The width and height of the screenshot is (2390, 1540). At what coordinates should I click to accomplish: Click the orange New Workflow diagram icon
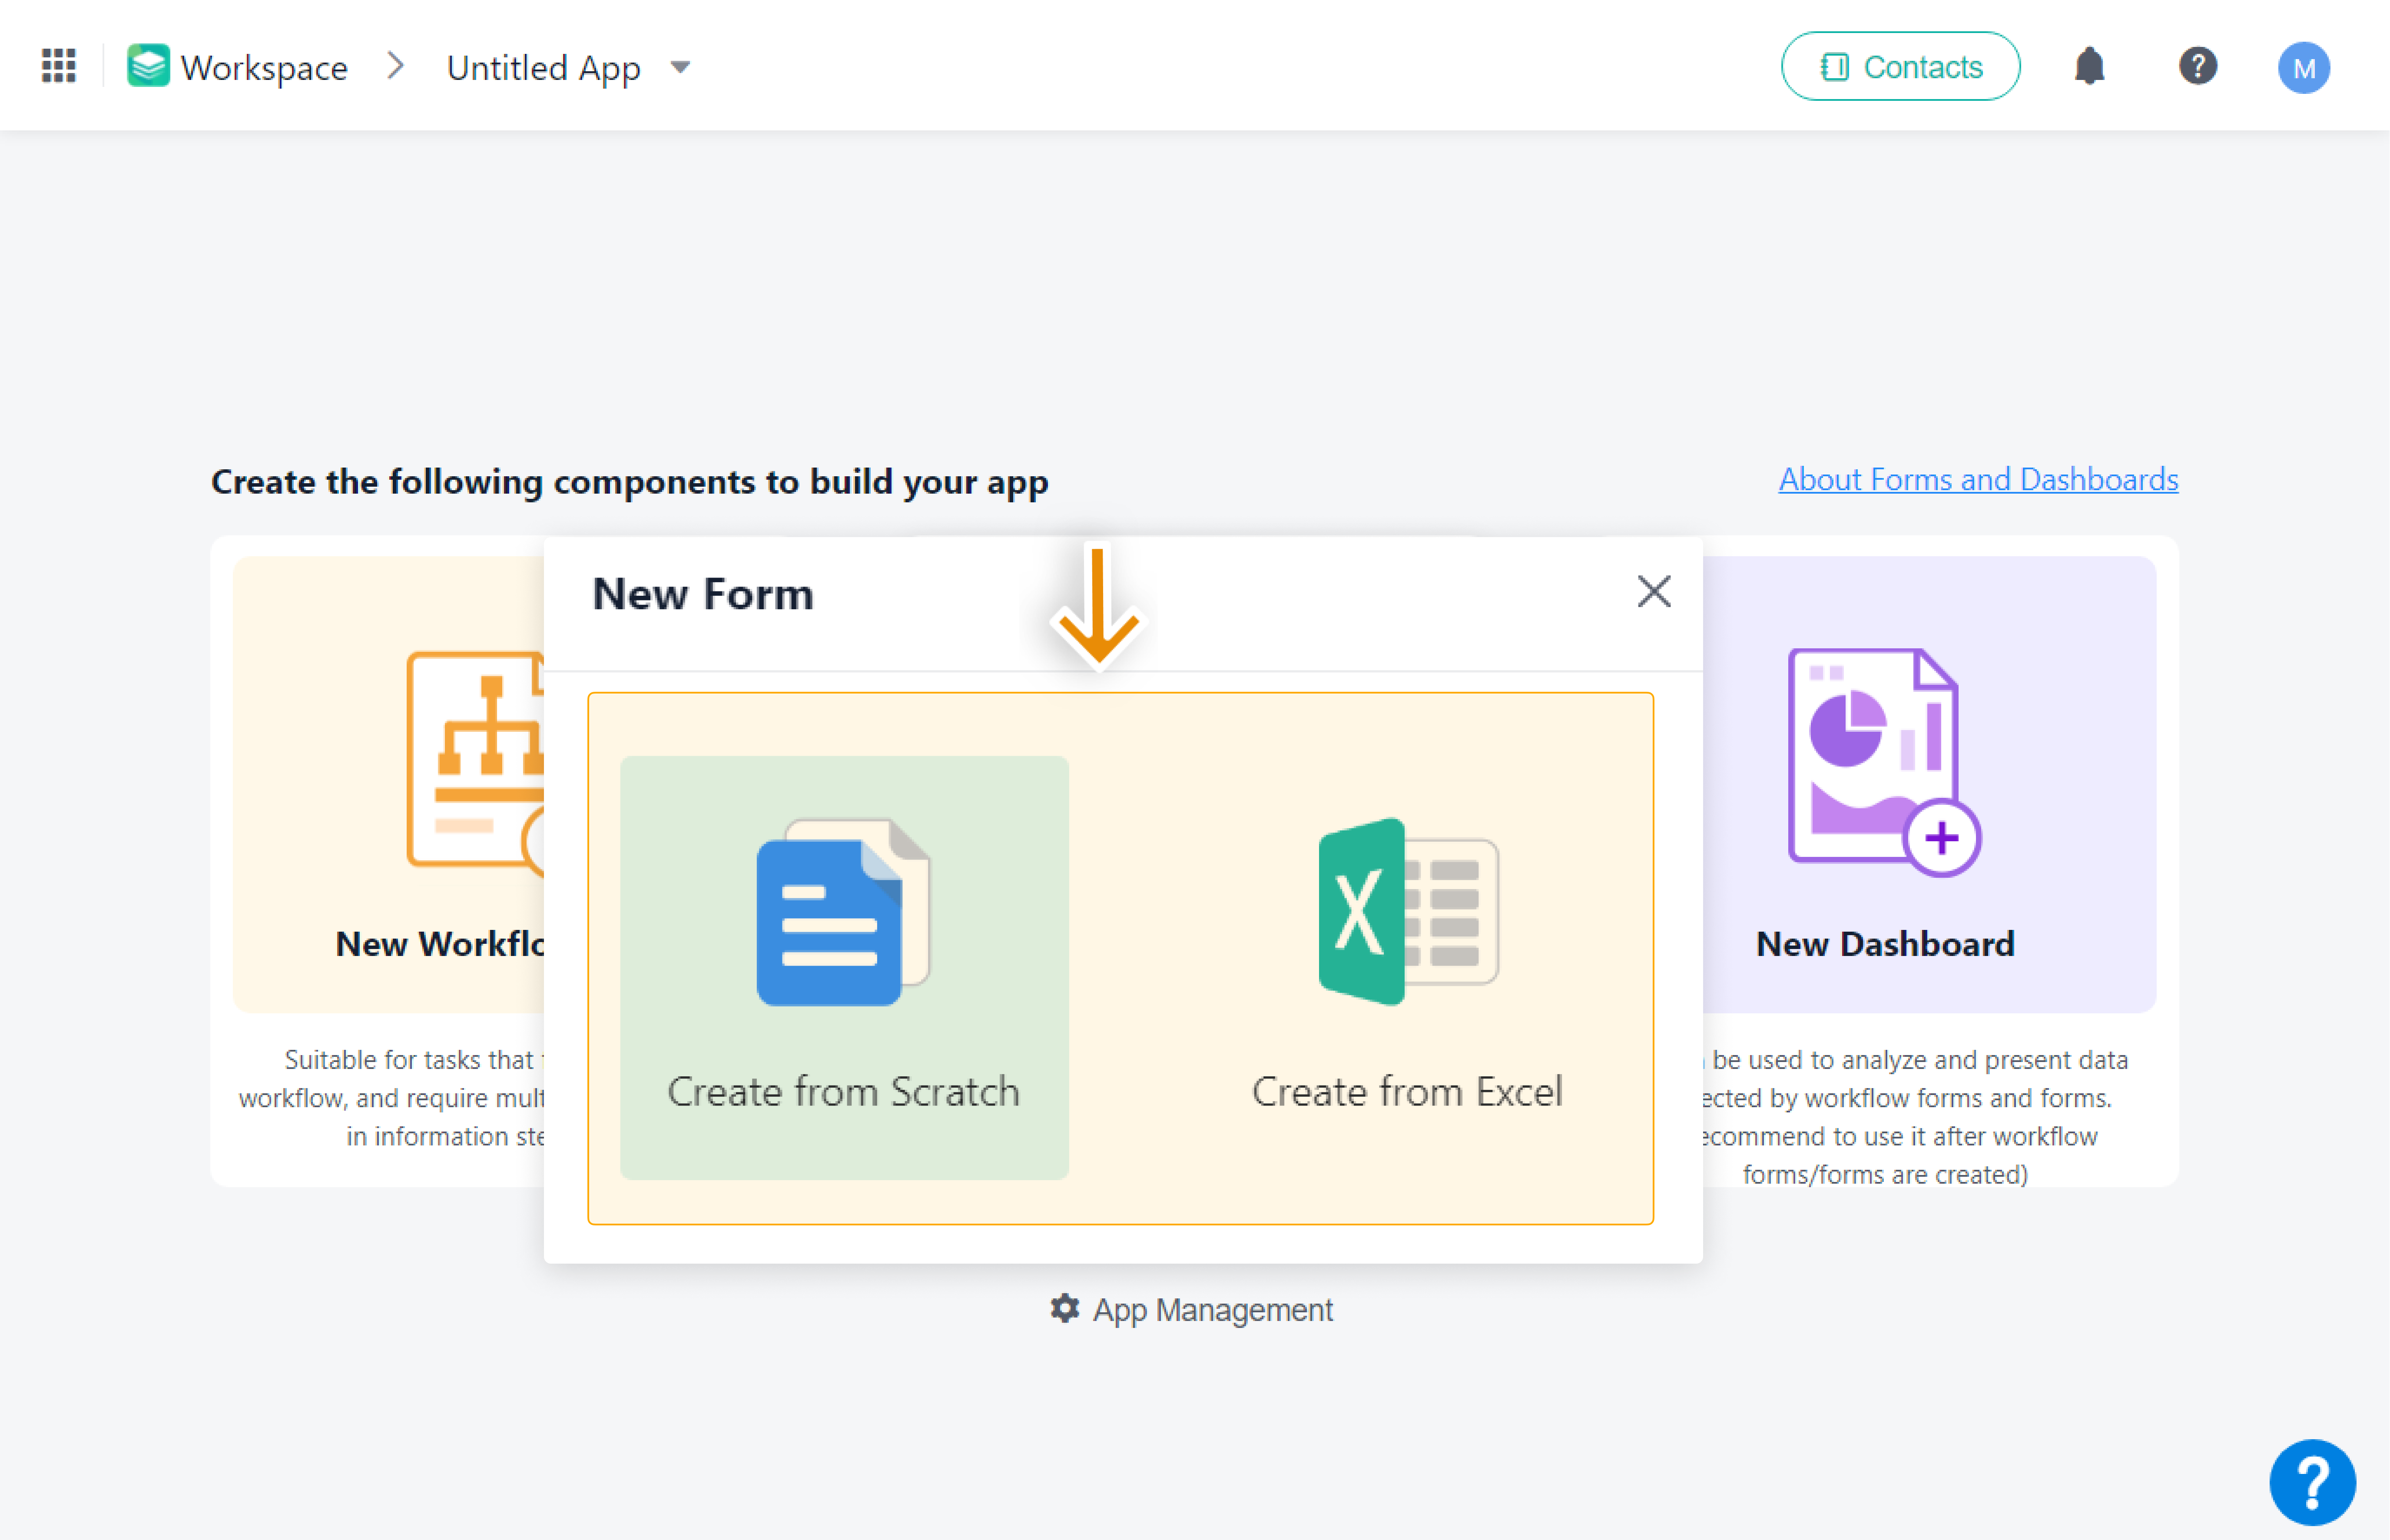[x=476, y=761]
